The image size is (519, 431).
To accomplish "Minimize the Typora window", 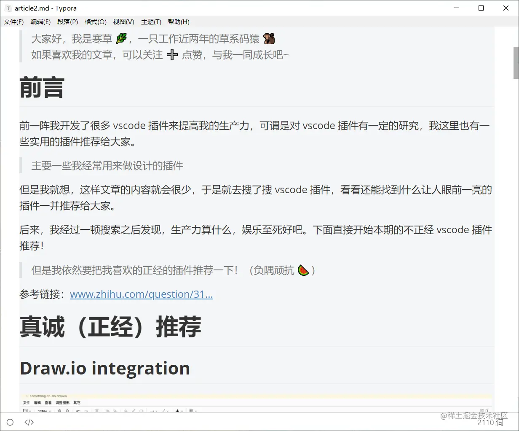I will [457, 8].
